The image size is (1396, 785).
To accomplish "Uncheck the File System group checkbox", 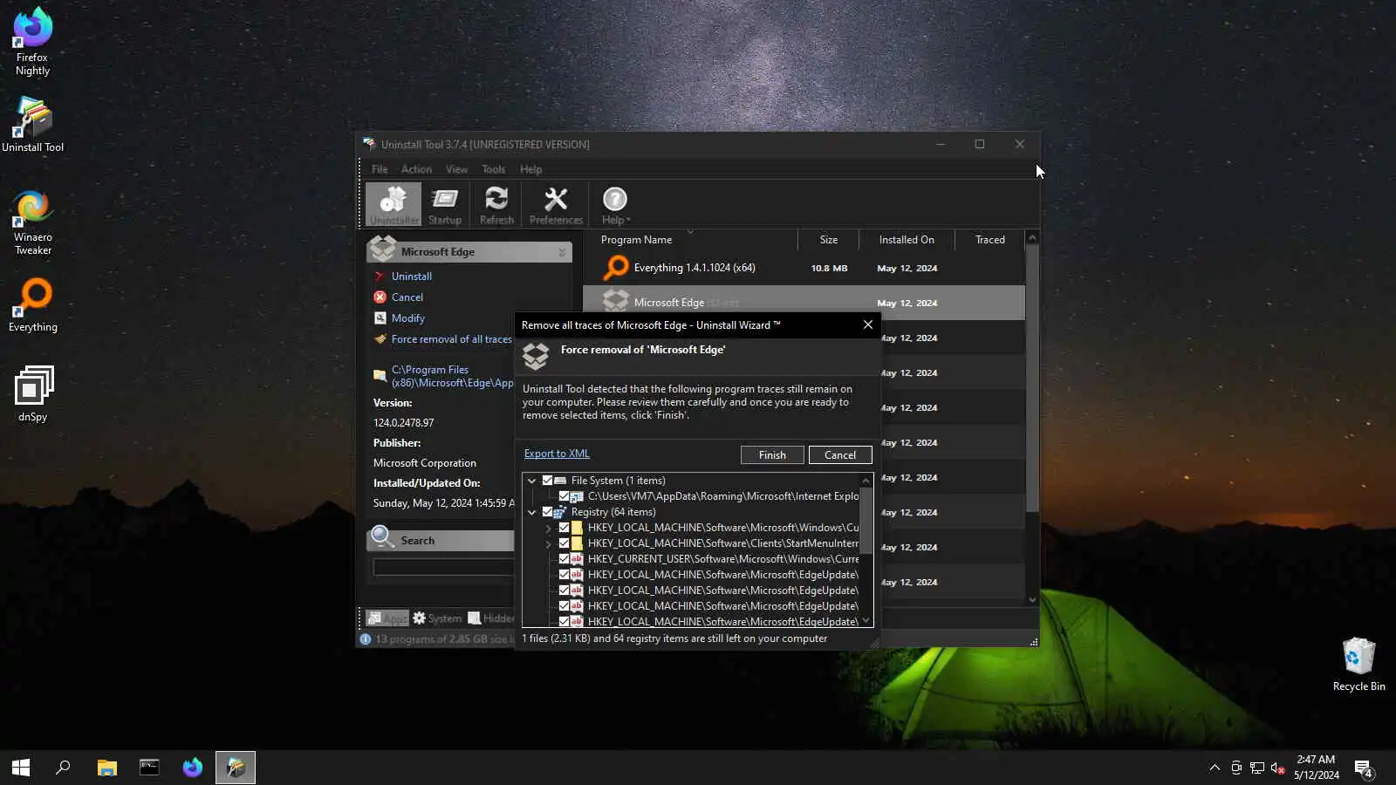I will pyautogui.click(x=547, y=480).
